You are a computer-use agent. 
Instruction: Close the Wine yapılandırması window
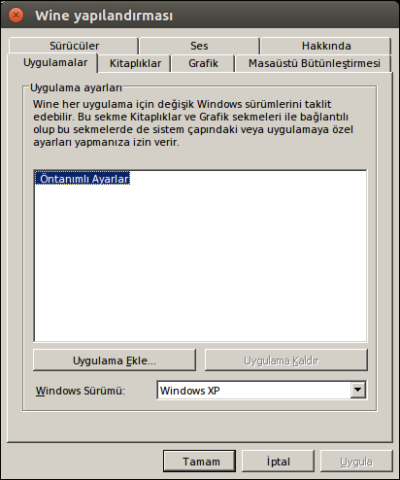16,15
